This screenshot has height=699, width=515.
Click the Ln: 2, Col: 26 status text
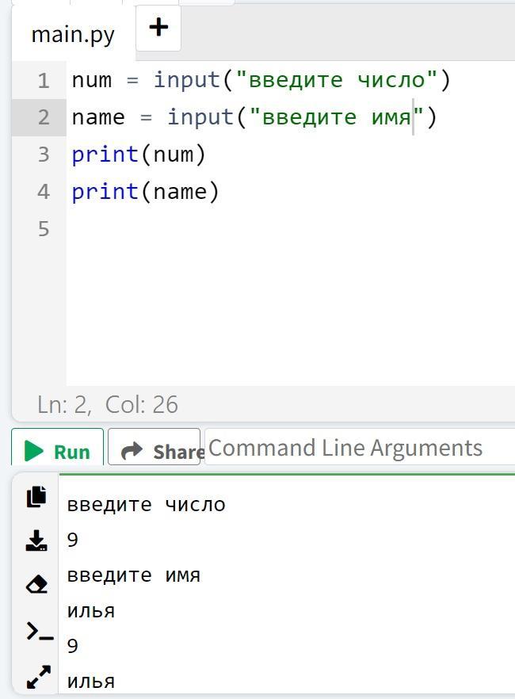tap(108, 404)
